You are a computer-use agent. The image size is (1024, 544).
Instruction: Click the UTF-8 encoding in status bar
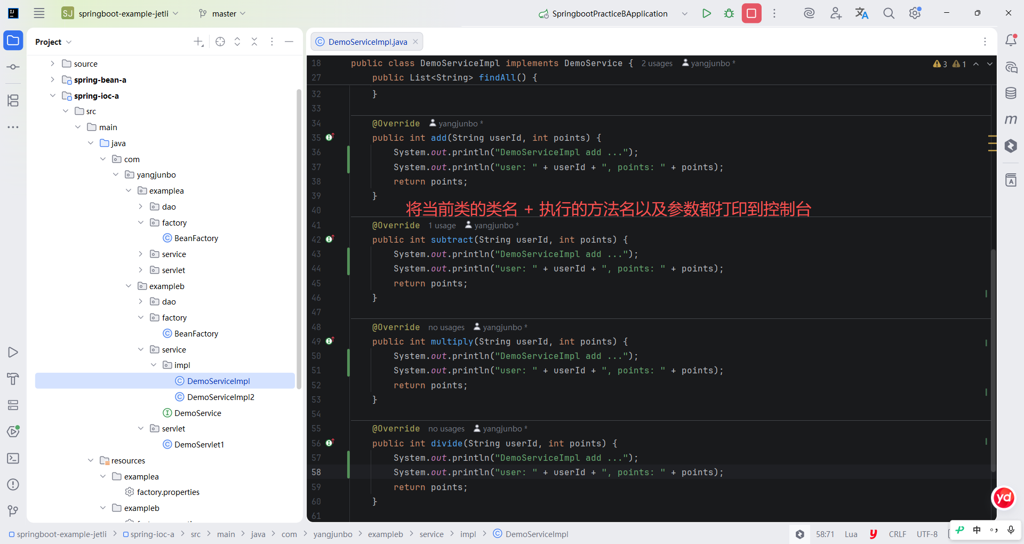click(927, 534)
